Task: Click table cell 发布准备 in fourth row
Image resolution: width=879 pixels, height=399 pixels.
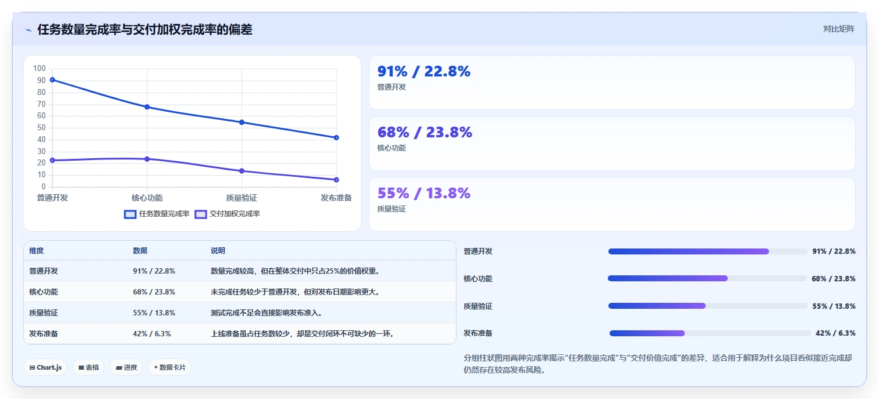Action: [x=44, y=334]
